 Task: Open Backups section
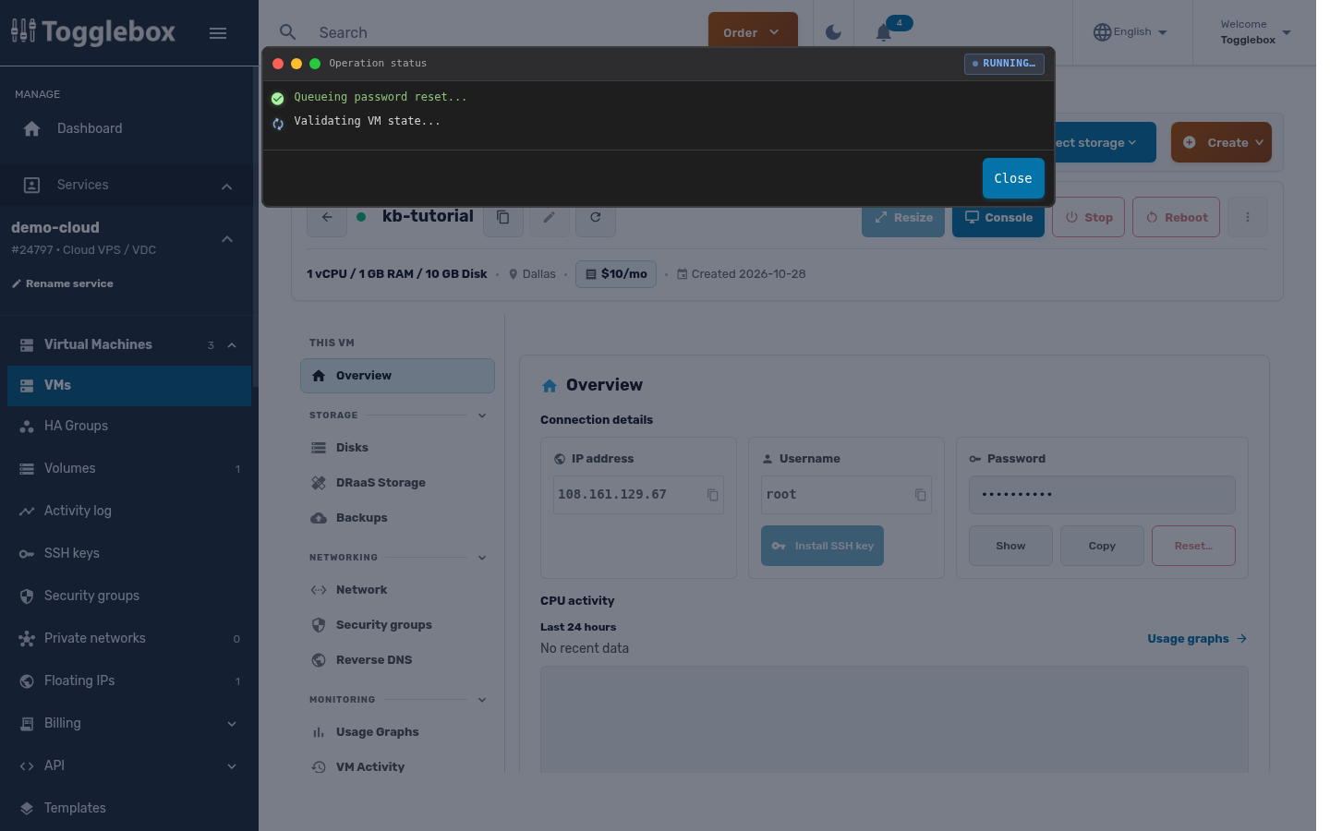pos(397,518)
